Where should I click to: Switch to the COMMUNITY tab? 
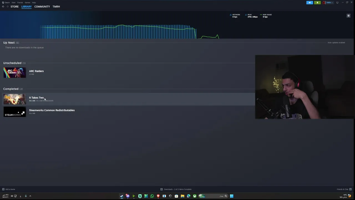pos(42,6)
